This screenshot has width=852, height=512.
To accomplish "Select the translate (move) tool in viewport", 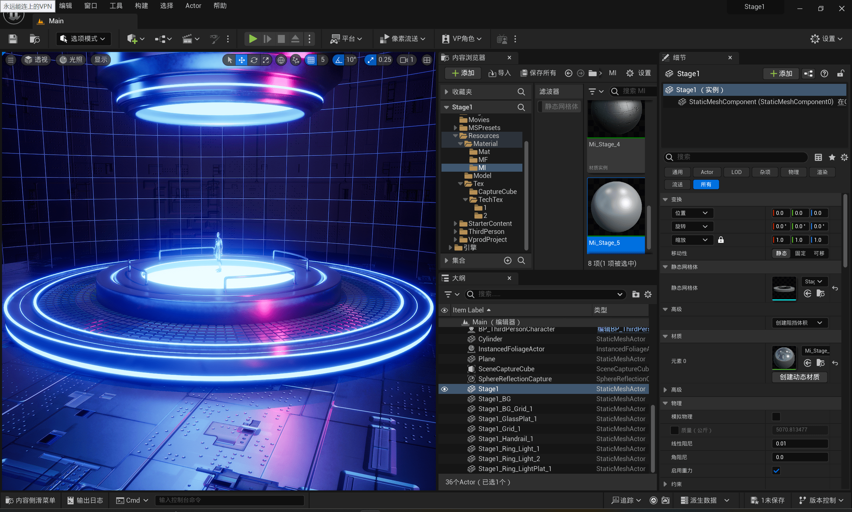I will 242,60.
